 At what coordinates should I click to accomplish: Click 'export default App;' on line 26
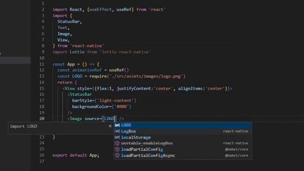76,155
